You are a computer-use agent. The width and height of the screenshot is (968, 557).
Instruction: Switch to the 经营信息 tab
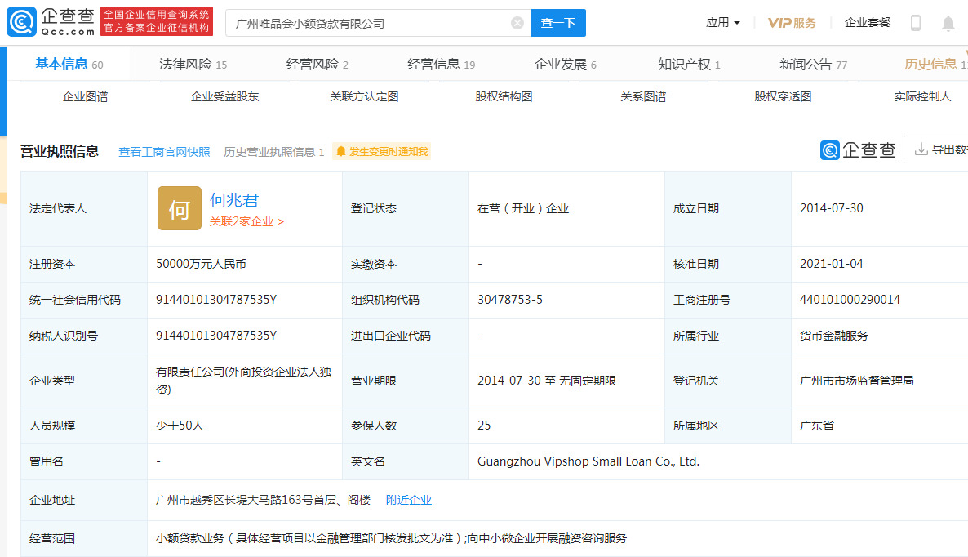click(441, 65)
